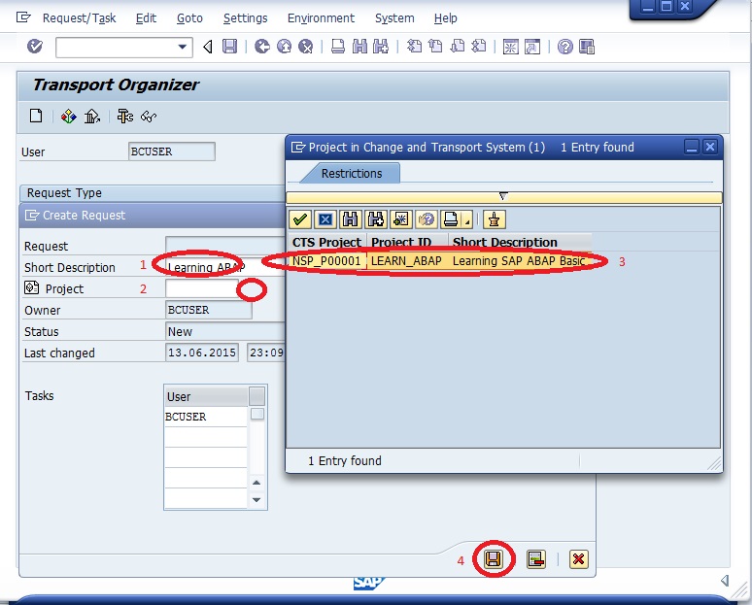This screenshot has width=752, height=605.
Task: Select the NSP_P00001 CTS Project cell
Action: coord(326,261)
